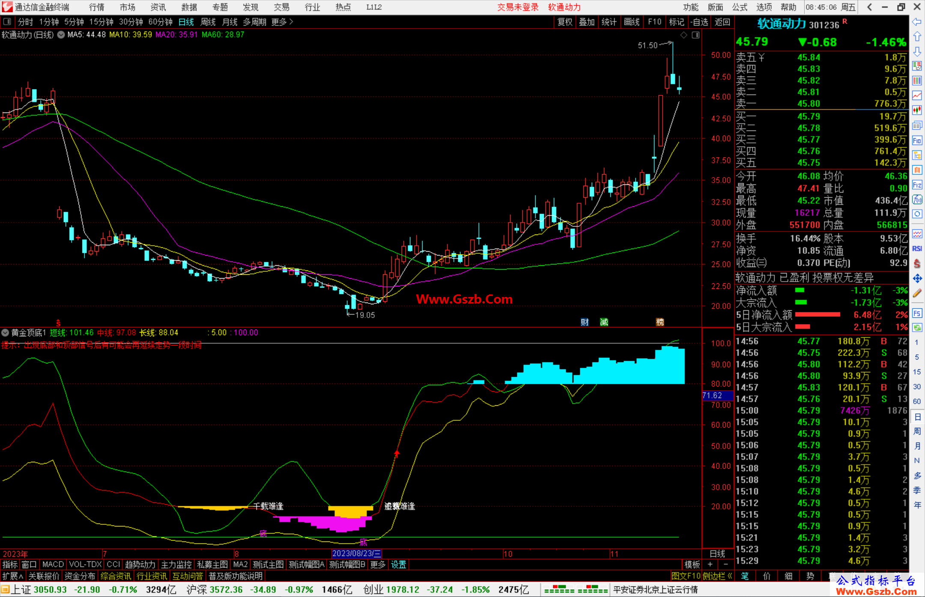Click the layout panel icon before 分时

pyautogui.click(x=7, y=21)
